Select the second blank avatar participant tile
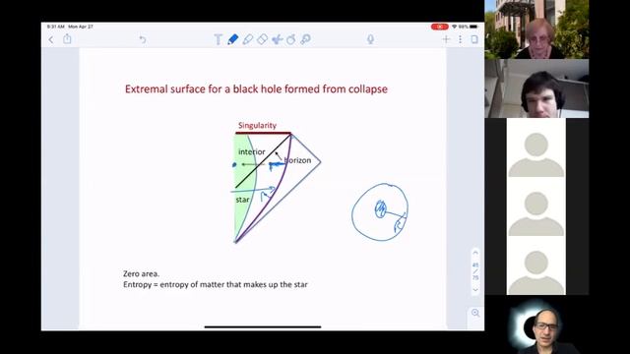Screen dimensions: 630x354 pos(536,206)
